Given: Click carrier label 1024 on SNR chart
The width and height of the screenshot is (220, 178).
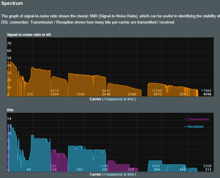Looking at the screenshot, I should pos(55,94).
